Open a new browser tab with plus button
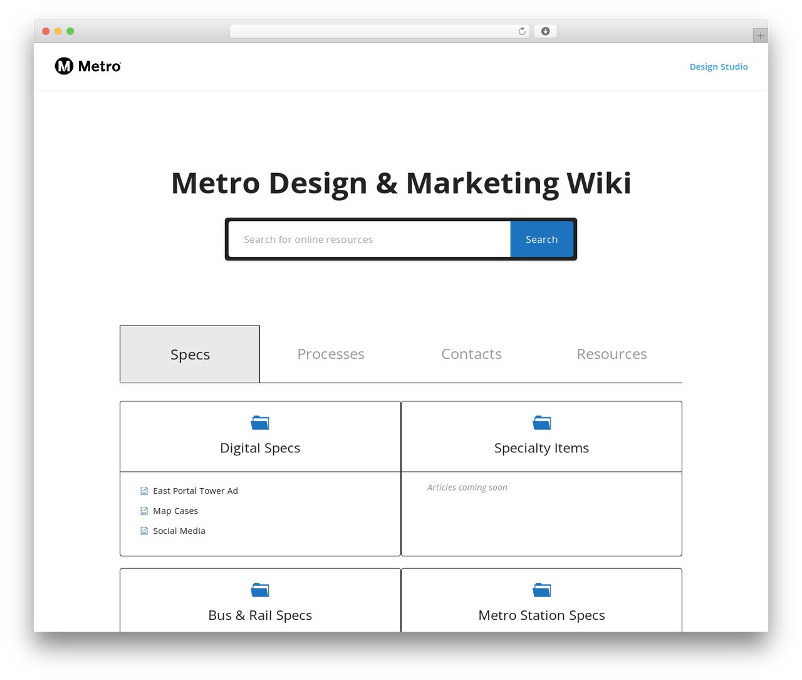Screen dimensions: 802x680 point(760,36)
